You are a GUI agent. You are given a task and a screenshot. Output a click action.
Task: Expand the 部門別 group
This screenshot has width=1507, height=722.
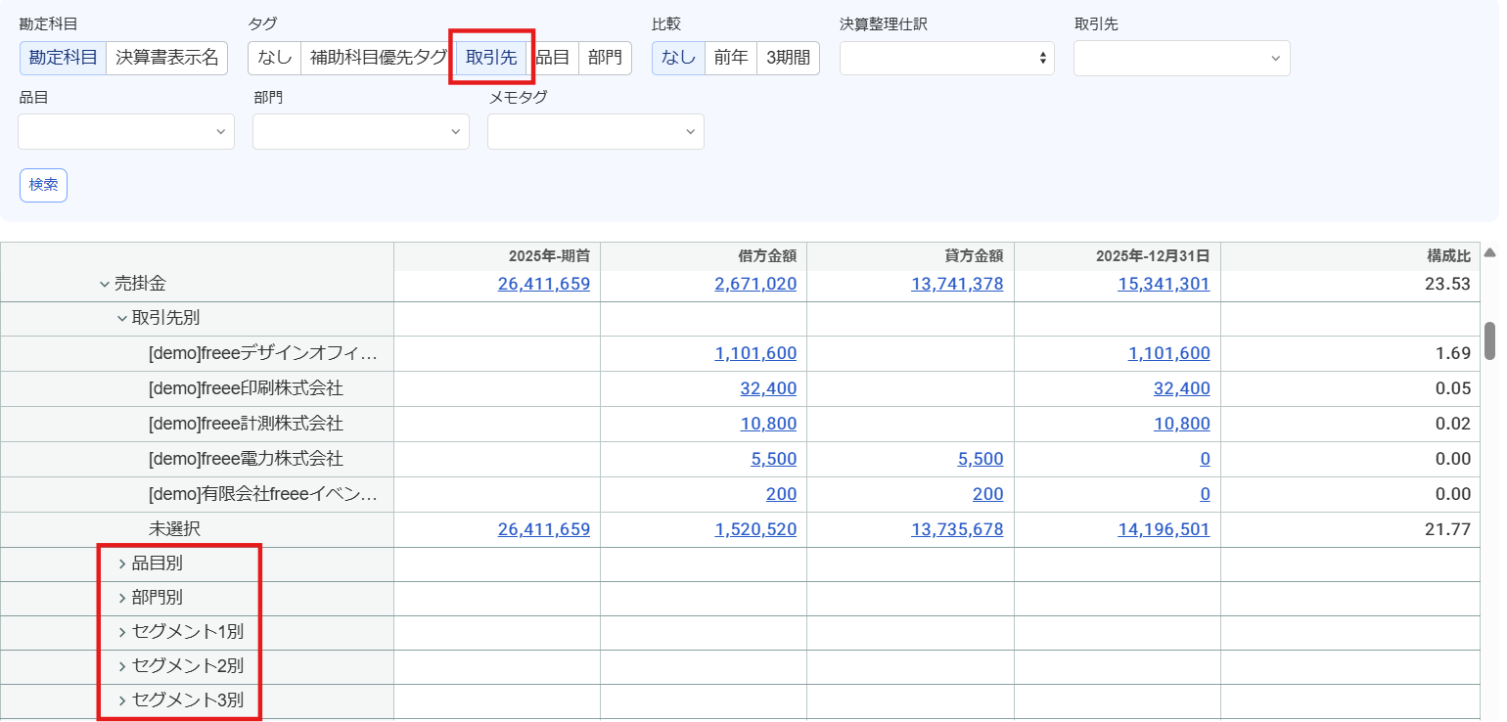point(122,598)
